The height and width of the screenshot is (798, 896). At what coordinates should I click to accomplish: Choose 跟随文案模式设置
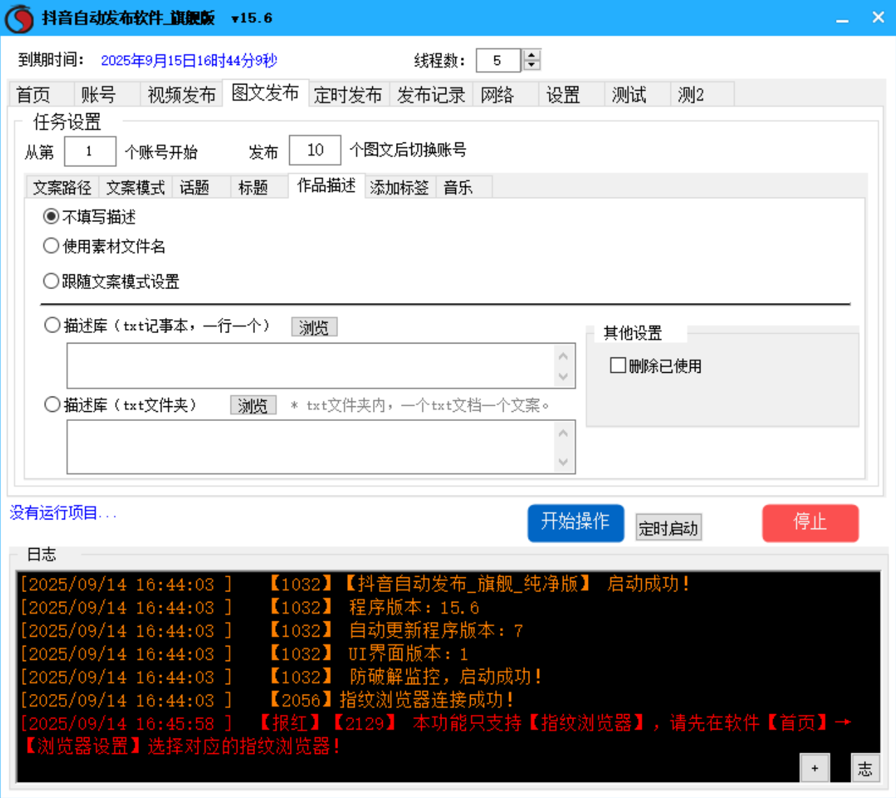click(50, 281)
